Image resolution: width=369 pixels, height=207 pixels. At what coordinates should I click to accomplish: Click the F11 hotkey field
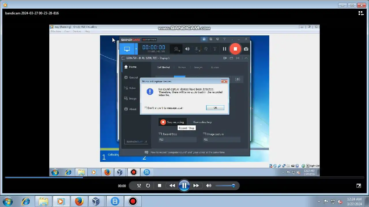point(222,140)
